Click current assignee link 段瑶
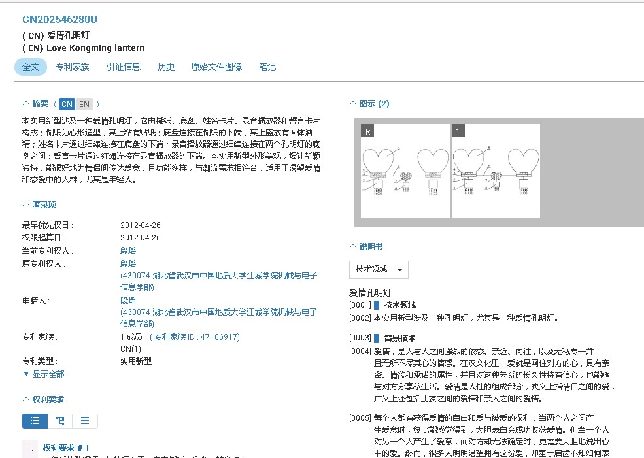Image resolution: width=644 pixels, height=458 pixels. click(128, 251)
